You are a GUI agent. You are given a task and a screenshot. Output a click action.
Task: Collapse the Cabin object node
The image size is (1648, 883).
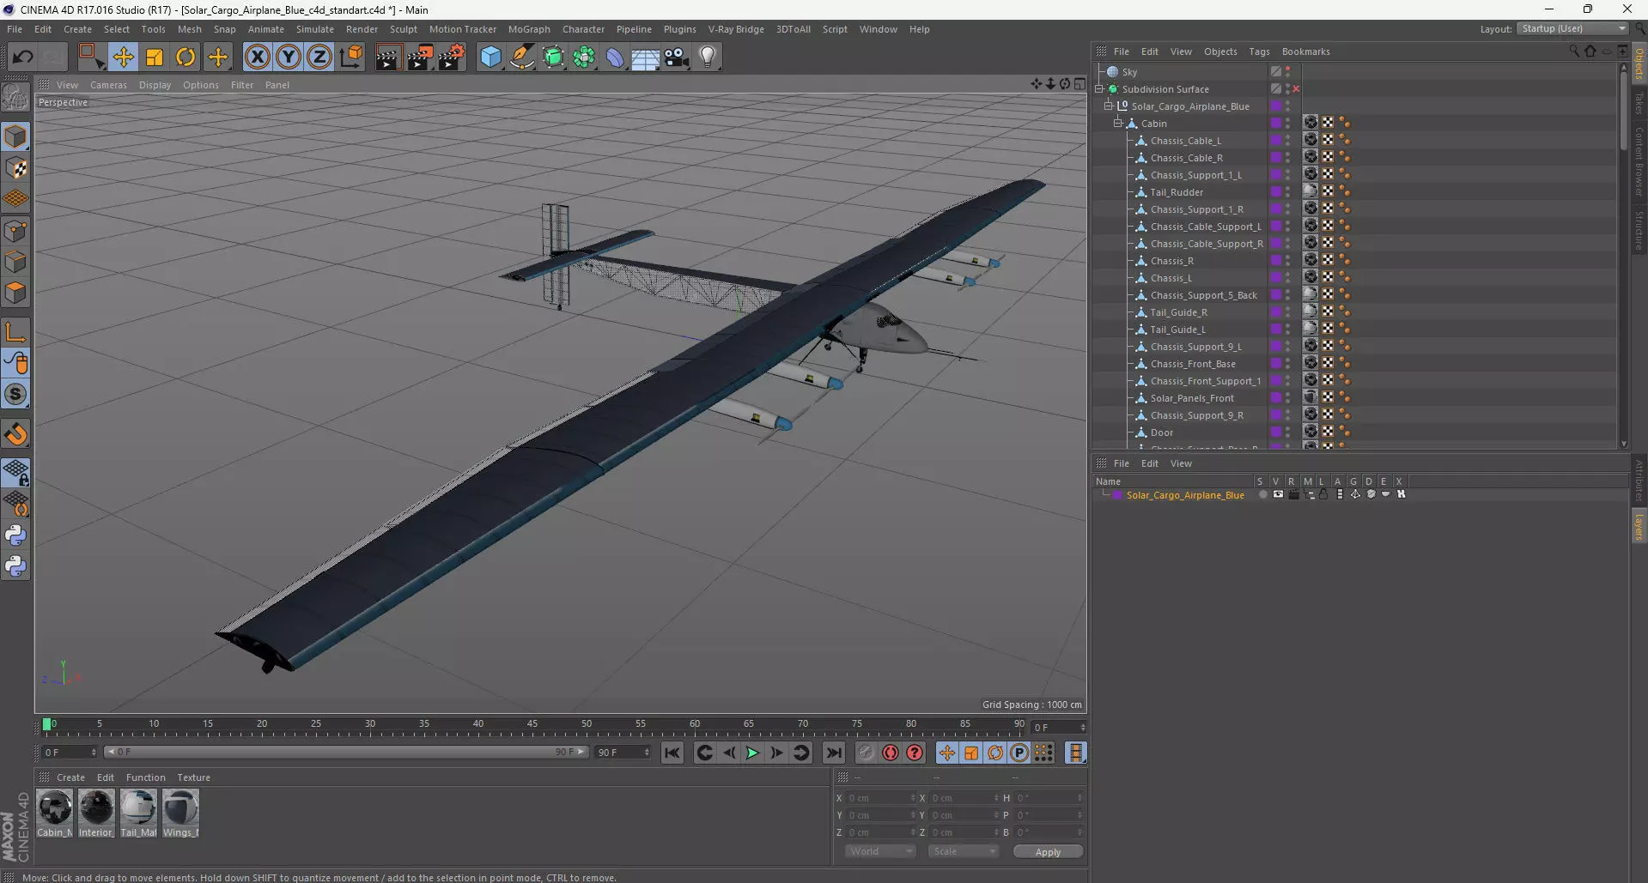(x=1118, y=123)
